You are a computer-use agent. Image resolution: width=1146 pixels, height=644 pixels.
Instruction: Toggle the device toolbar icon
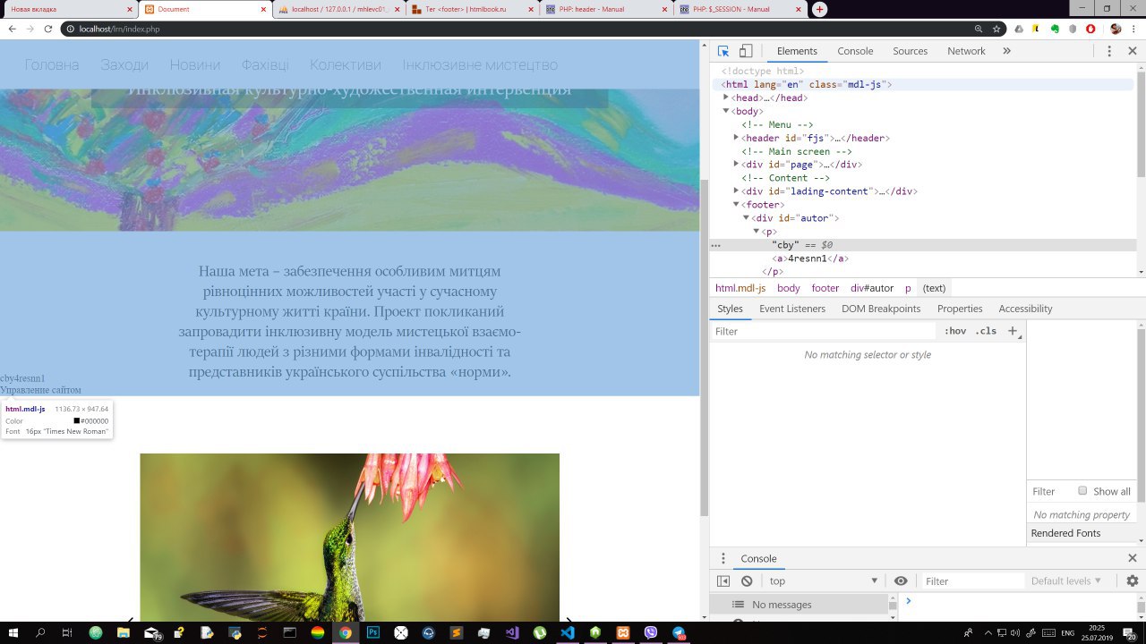coord(746,51)
